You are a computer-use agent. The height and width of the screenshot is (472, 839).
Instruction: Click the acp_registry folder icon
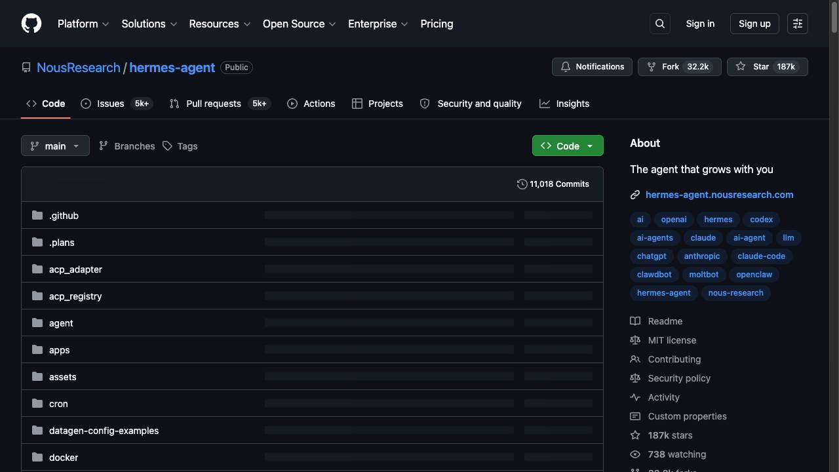(37, 296)
